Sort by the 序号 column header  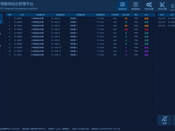point(9,15)
